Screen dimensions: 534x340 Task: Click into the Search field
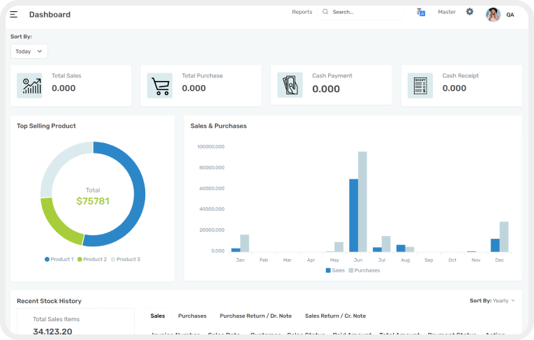[363, 12]
